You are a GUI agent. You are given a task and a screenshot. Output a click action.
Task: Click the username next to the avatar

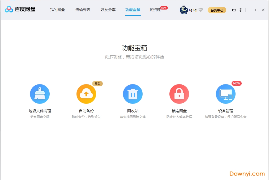click(193, 10)
